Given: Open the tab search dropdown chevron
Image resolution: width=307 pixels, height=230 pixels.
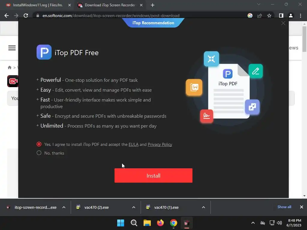Looking at the screenshot, I should (x=259, y=4).
